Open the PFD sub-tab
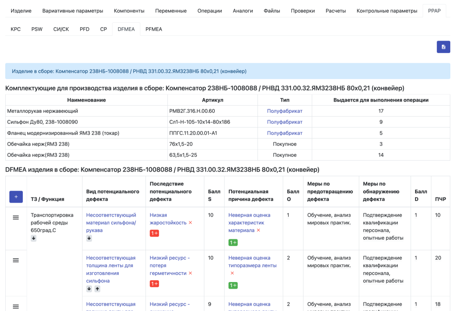457x311 pixels. click(x=84, y=29)
